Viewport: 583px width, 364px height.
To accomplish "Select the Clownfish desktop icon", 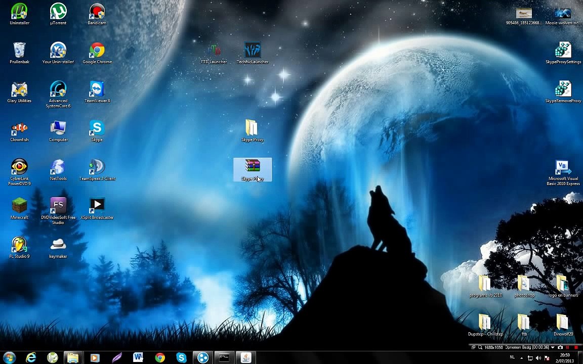I will click(x=19, y=131).
